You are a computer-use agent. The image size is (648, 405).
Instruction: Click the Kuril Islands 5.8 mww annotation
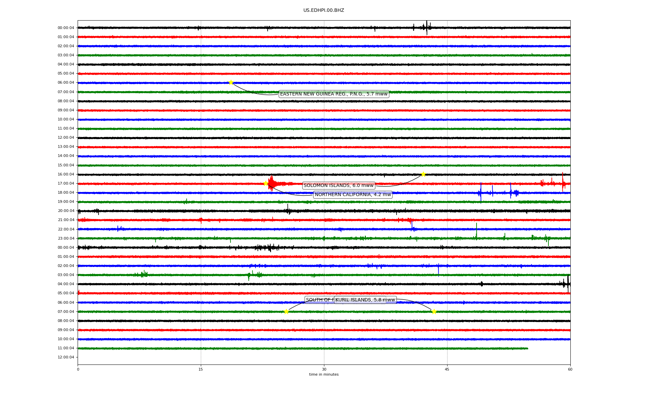365,300
